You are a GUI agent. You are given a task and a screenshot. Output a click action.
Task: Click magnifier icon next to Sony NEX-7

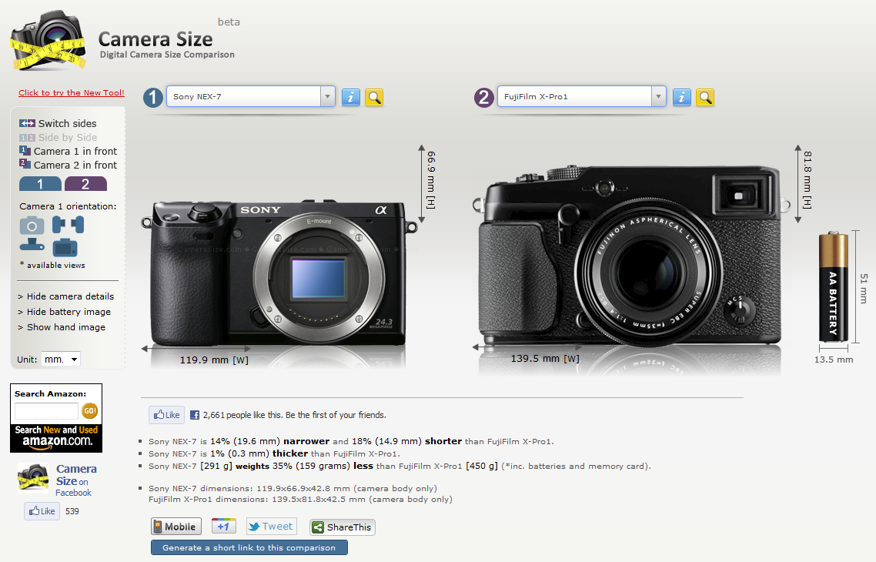373,97
